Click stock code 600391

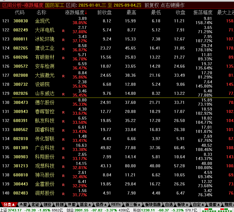click(x=21, y=120)
